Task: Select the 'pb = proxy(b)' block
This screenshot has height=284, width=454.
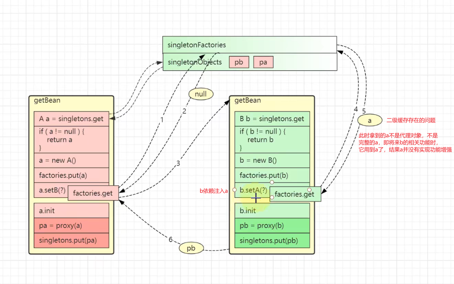Action: point(272,226)
